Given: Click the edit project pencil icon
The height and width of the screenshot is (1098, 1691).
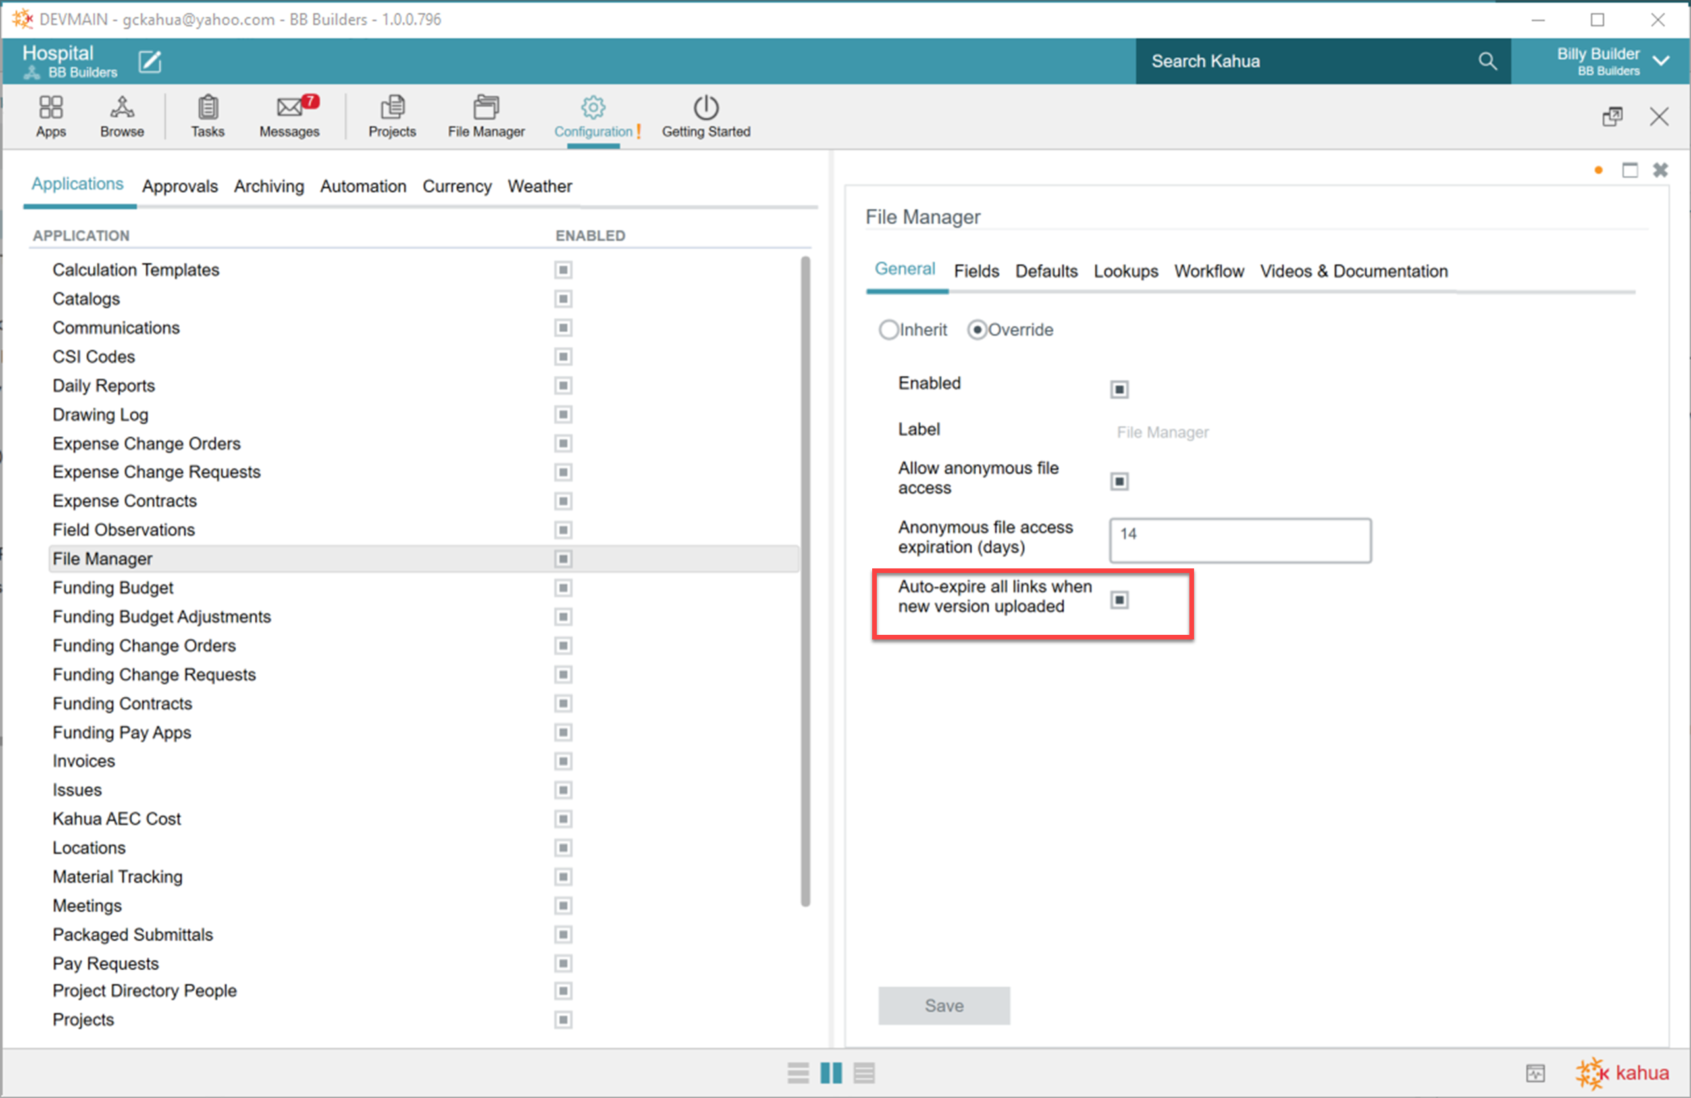Looking at the screenshot, I should [150, 62].
